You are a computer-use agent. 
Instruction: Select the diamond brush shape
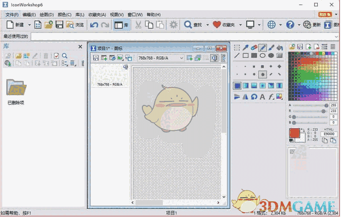[280, 66]
